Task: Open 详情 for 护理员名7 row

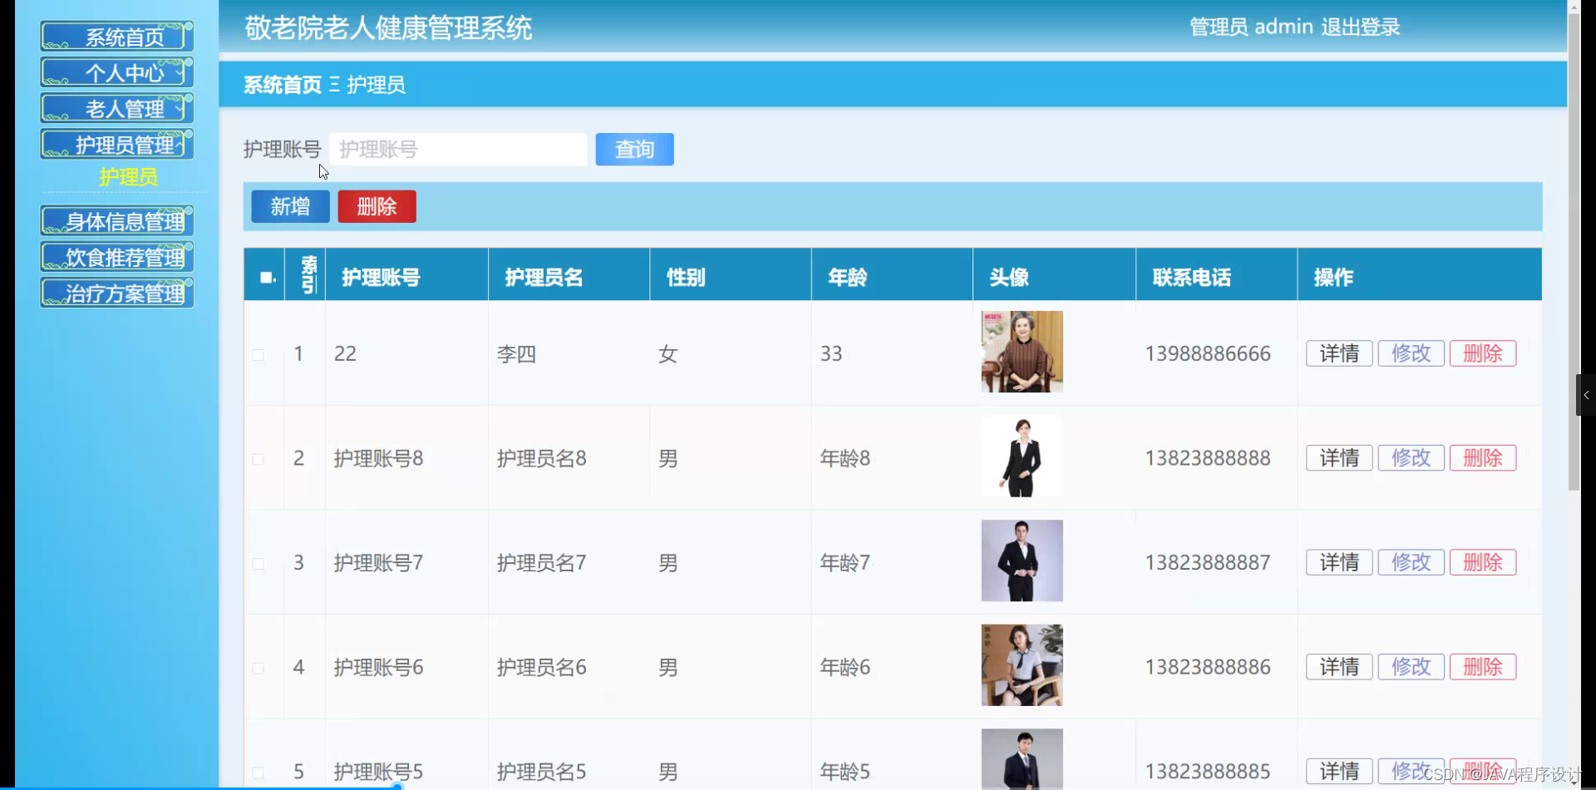Action: coord(1339,563)
